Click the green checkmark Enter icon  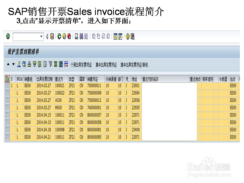point(8,37)
